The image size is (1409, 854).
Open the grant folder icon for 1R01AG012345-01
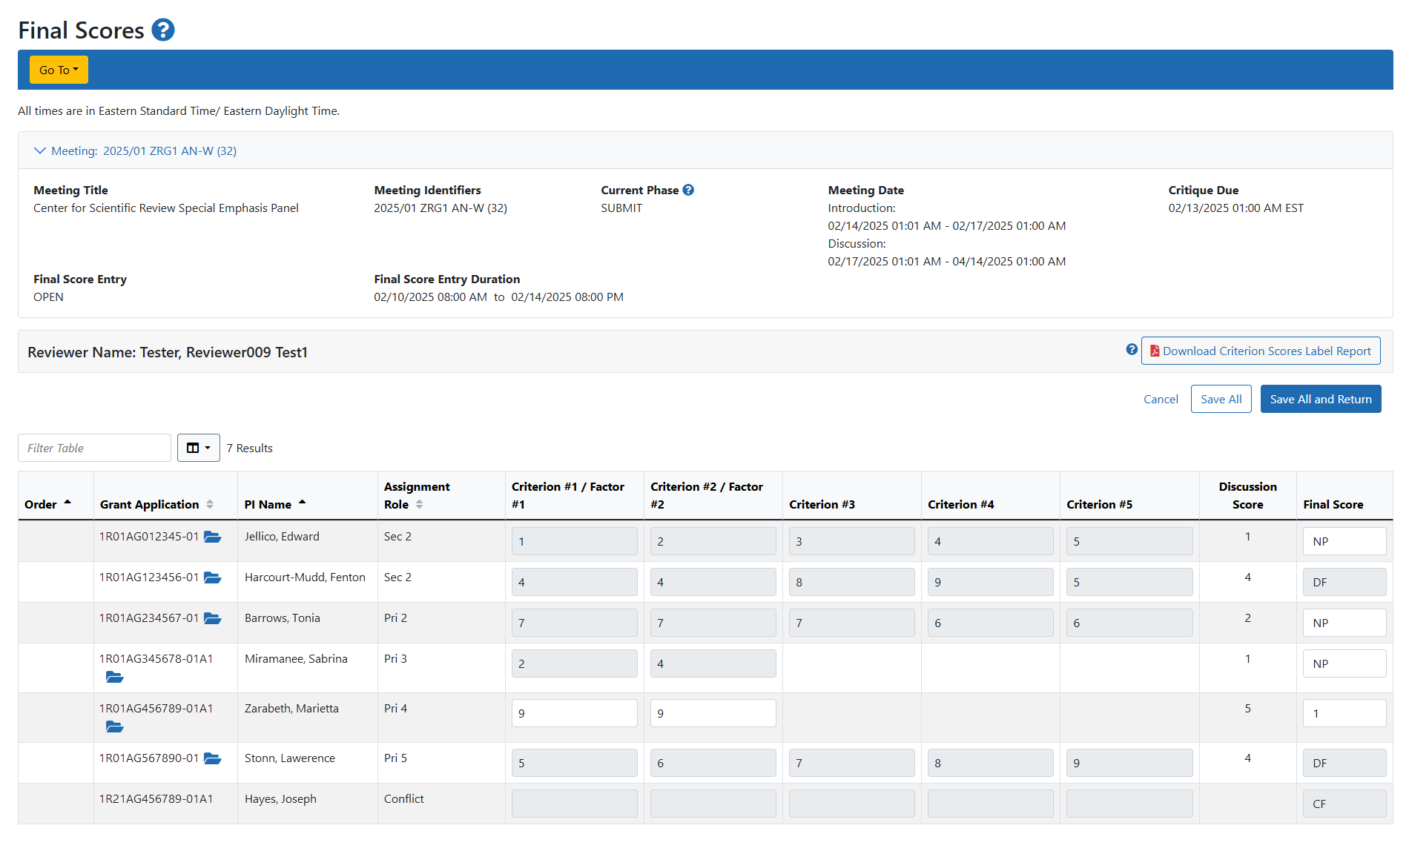click(x=213, y=537)
